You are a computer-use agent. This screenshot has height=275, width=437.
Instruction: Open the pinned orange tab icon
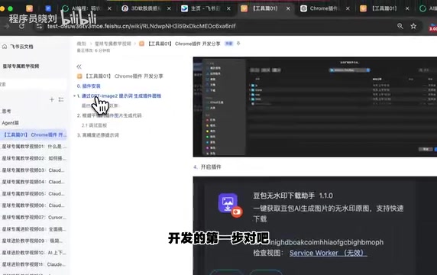click(x=29, y=8)
